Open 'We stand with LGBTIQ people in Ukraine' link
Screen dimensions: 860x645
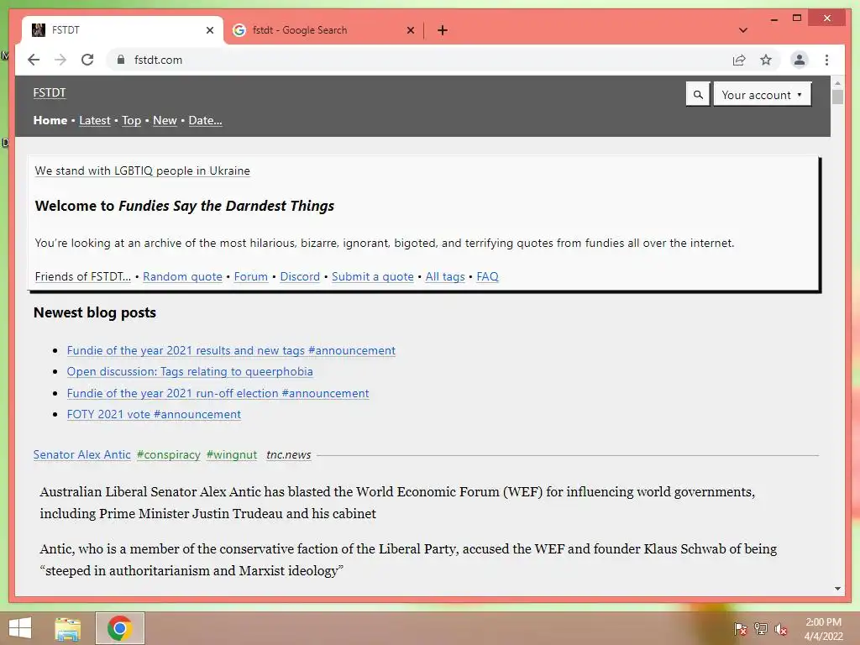click(142, 170)
